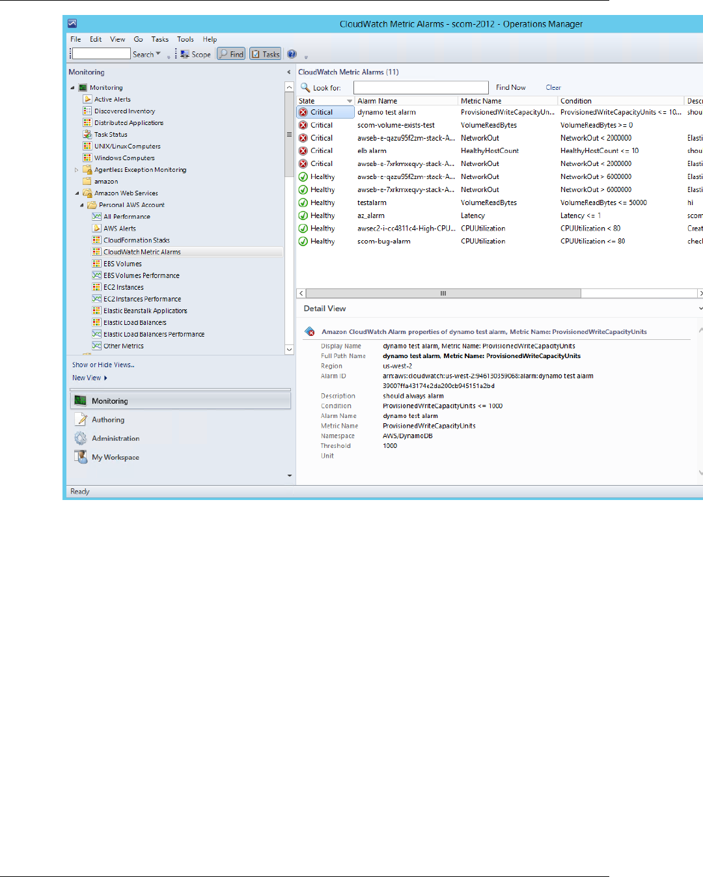The width and height of the screenshot is (703, 877).
Task: Click the Windows Computers view icon
Action: click(87, 158)
